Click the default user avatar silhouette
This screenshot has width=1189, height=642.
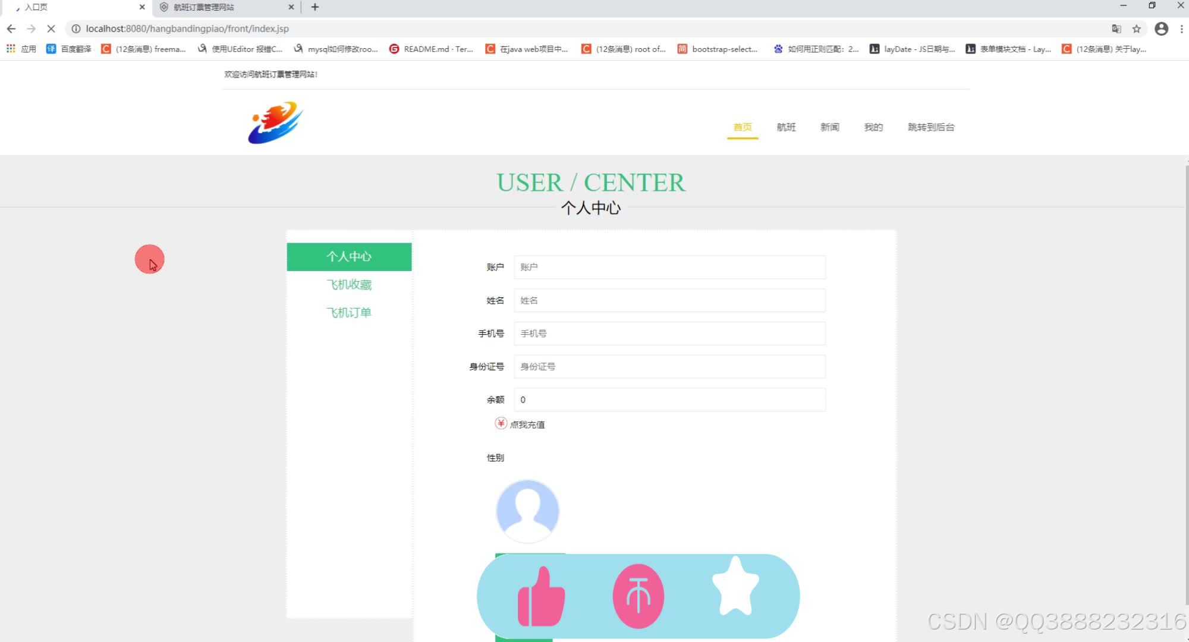point(527,509)
